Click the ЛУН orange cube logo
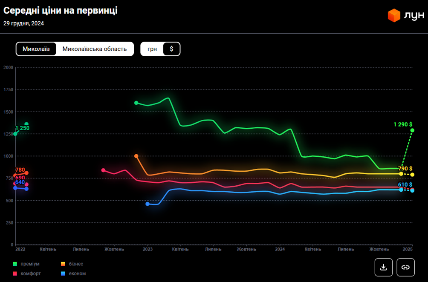 pyautogui.click(x=394, y=16)
